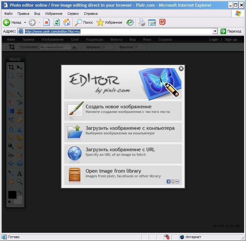
Task: Open the Pixlr Изображение menu
Action: click(52, 39)
